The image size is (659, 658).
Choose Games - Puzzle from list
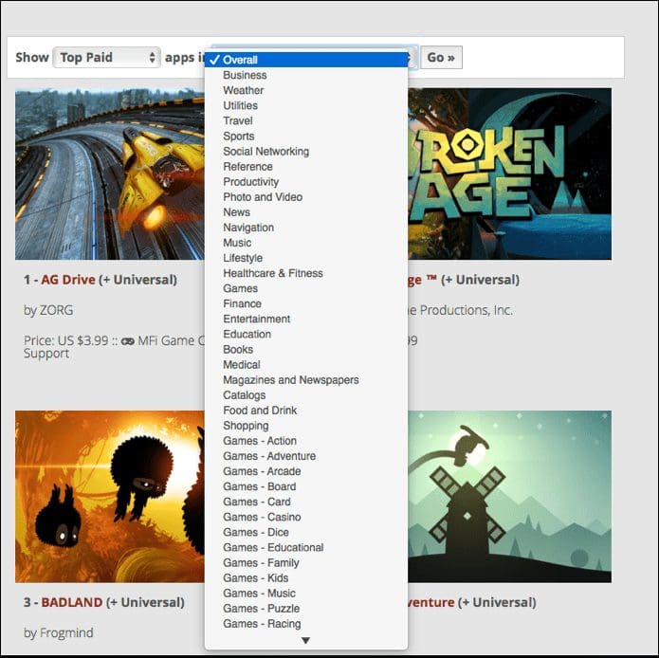click(x=306, y=608)
